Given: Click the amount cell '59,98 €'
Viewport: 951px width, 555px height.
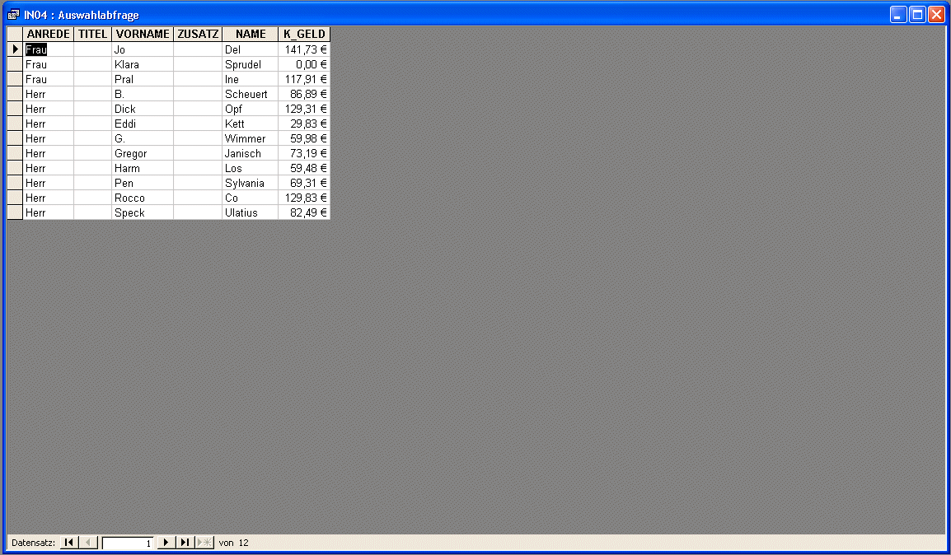Looking at the screenshot, I should click(304, 138).
